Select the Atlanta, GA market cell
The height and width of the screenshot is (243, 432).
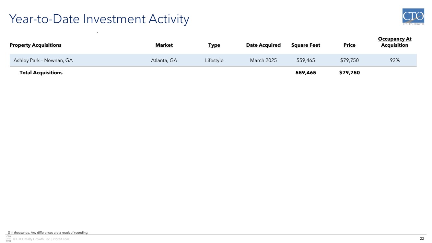(164, 60)
